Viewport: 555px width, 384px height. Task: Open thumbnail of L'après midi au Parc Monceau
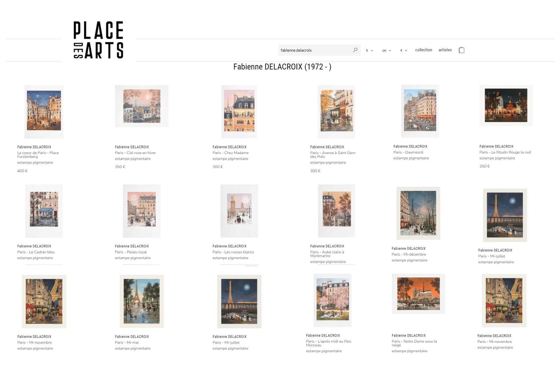coord(333,300)
